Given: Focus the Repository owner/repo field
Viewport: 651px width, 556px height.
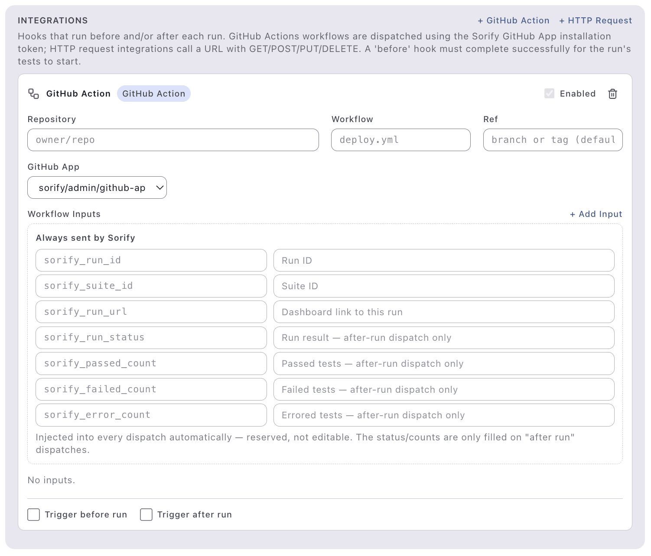Looking at the screenshot, I should click(x=173, y=140).
